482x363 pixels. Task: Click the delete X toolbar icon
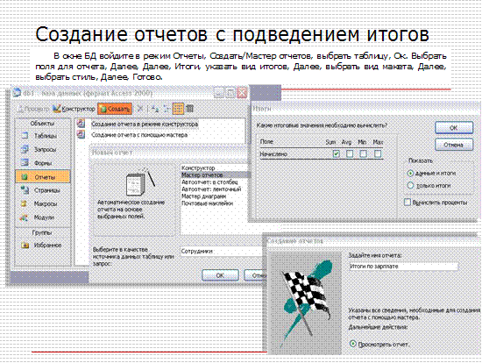[x=140, y=109]
